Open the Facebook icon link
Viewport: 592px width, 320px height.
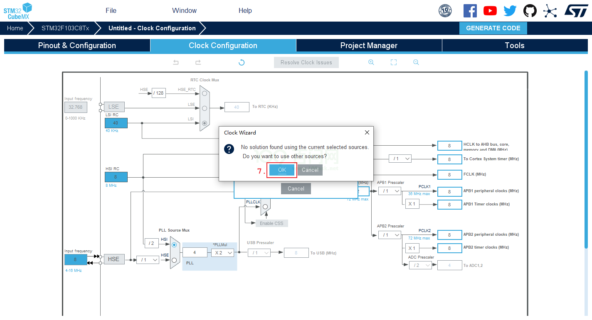click(470, 11)
